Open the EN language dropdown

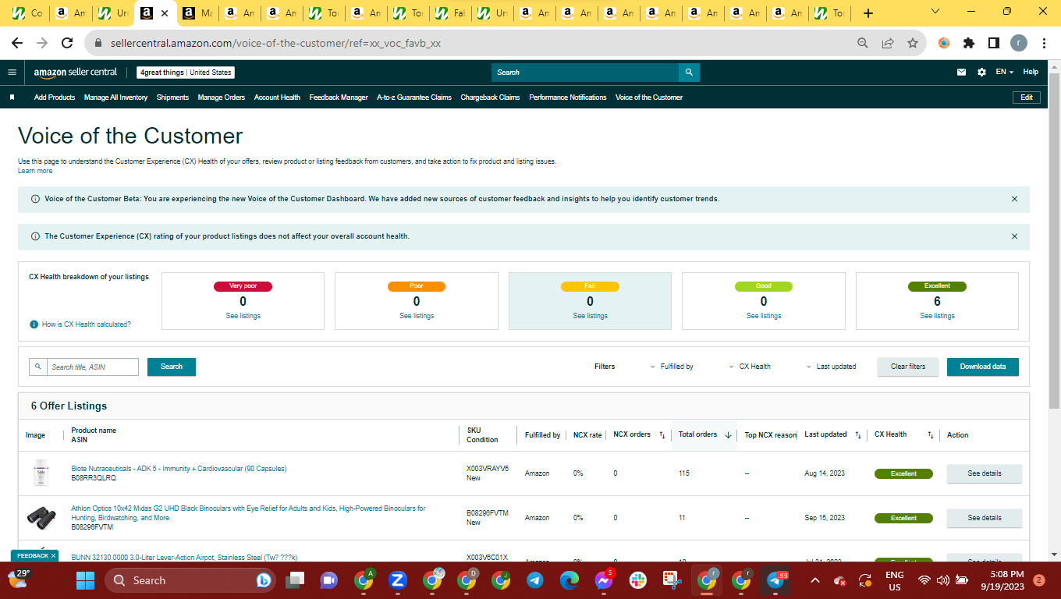click(x=1005, y=72)
